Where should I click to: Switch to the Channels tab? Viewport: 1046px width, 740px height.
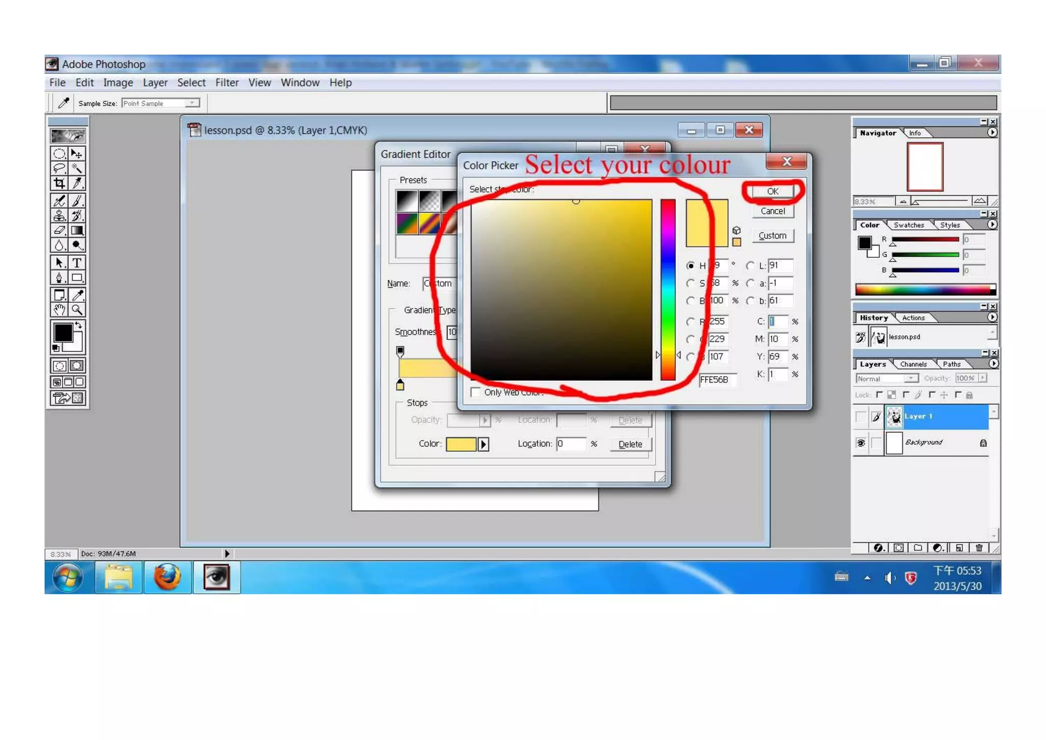pos(913,364)
